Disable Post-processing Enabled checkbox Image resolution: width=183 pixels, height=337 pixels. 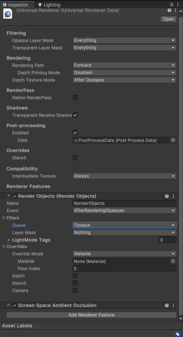(x=75, y=133)
